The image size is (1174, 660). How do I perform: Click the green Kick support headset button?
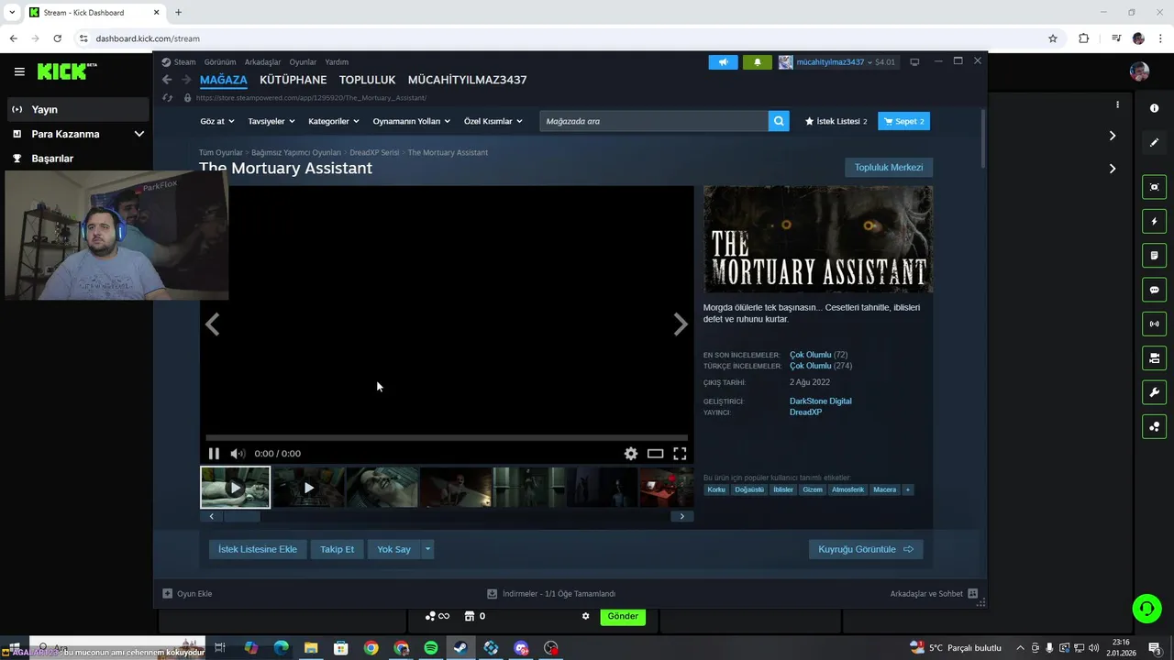click(1146, 609)
